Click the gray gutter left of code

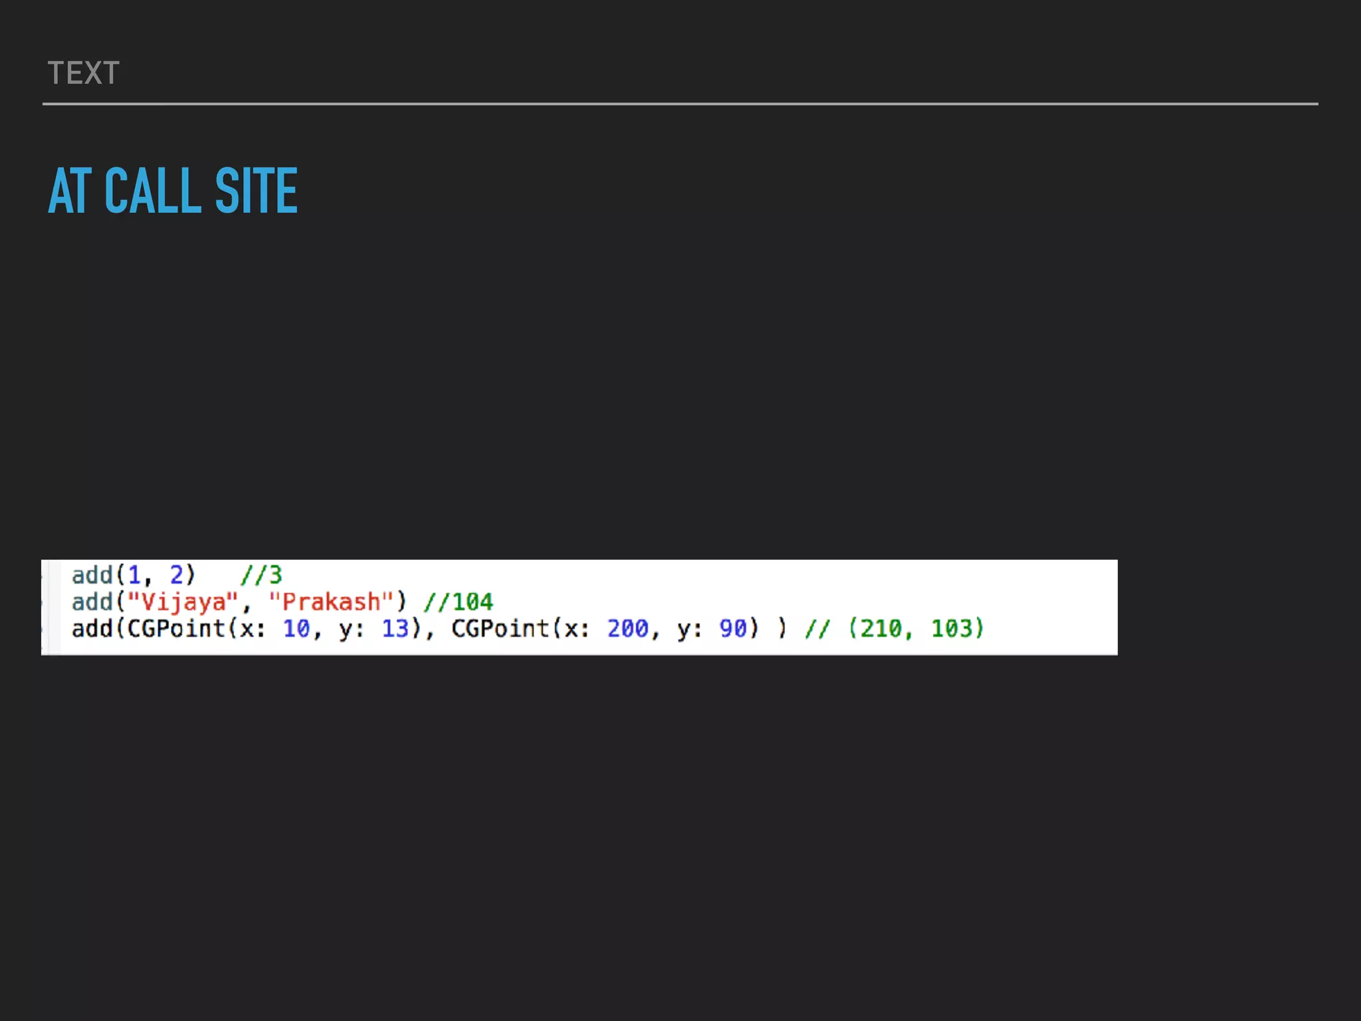52,607
